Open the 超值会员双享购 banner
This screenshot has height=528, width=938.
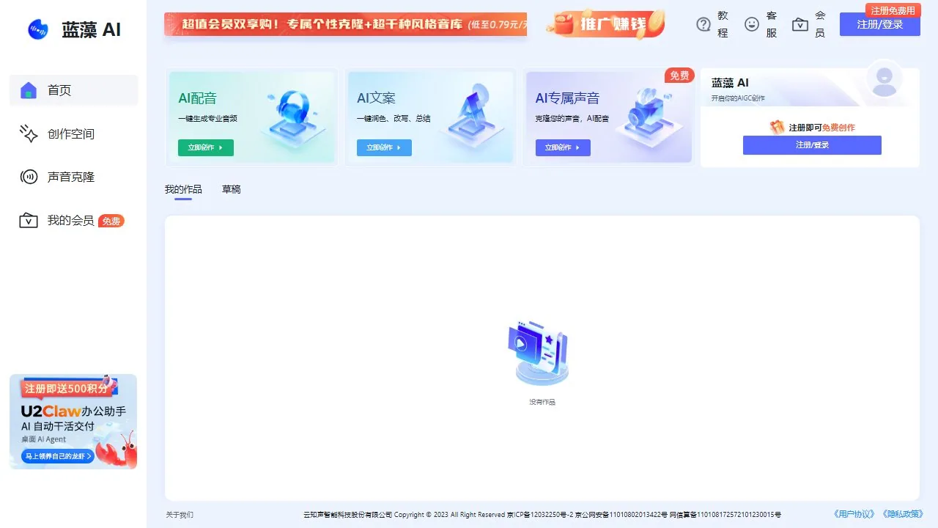(x=345, y=24)
